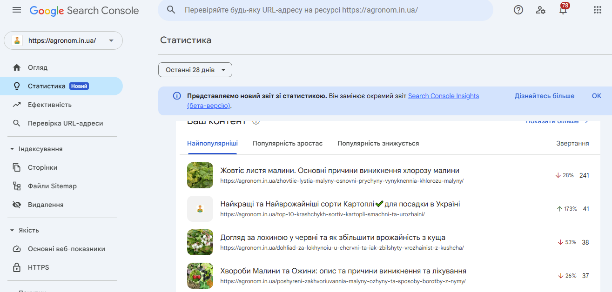The image size is (612, 292).
Task: Open thumbnail of Хвороби Малини та Ожини article
Action: 200,275
